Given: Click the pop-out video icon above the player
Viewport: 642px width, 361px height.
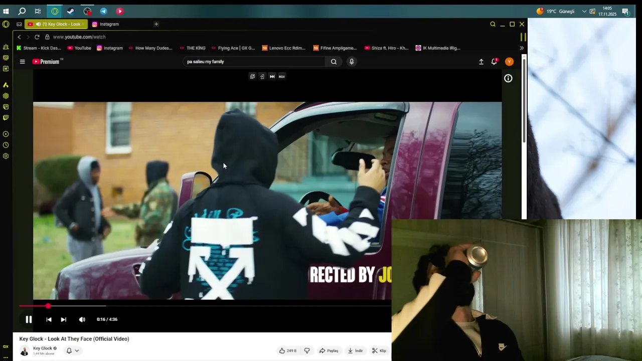Looking at the screenshot, I should pos(252,76).
